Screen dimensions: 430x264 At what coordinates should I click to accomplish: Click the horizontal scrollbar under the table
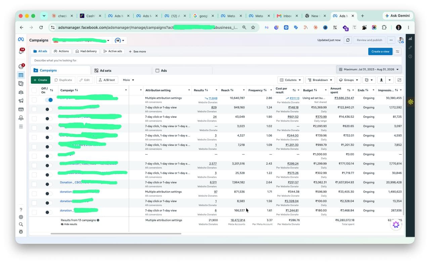116,233
